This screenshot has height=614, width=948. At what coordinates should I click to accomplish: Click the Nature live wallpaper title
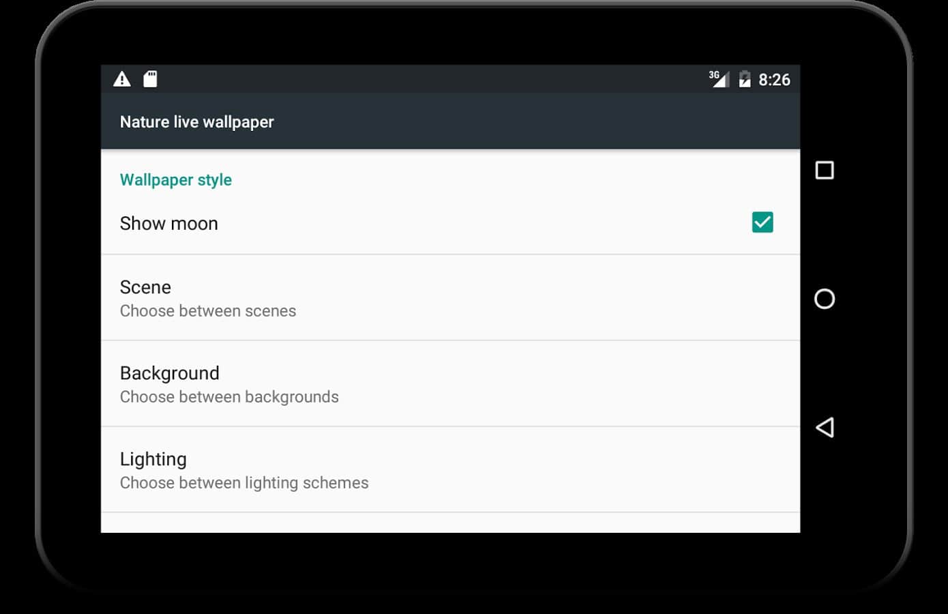pyautogui.click(x=196, y=122)
